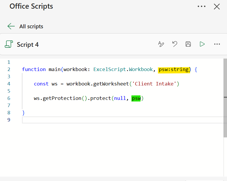Go back using the green arrow
Screen dimensions: 227x181
[11, 26]
